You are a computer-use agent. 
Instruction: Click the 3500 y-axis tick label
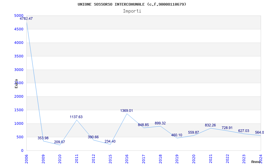(18, 56)
